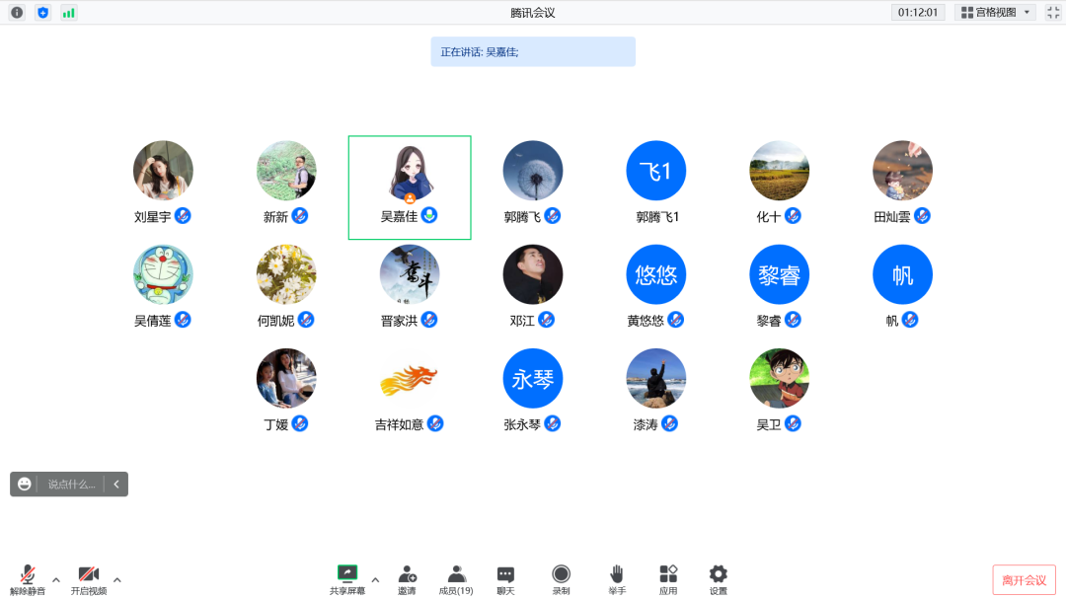Open the Settings (设置) gear
The height and width of the screenshot is (600, 1066).
coord(718,577)
